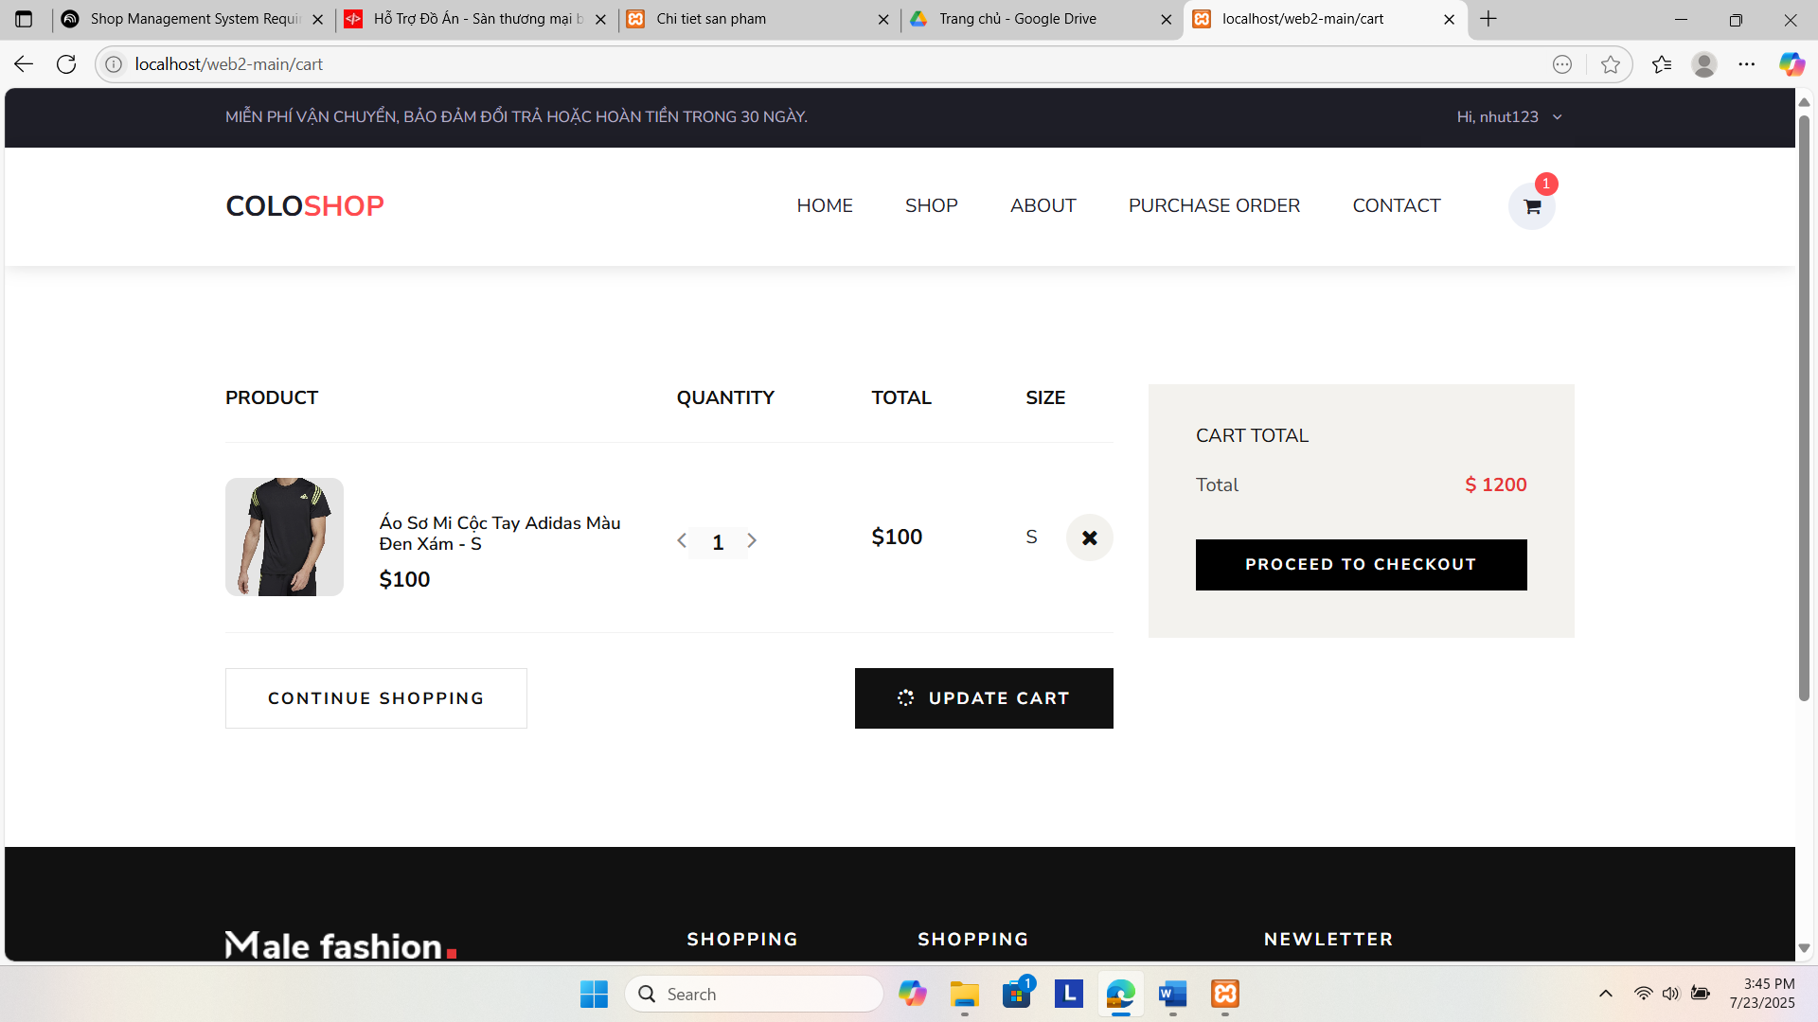The height and width of the screenshot is (1022, 1818).
Task: Open the Copilot icon in browser toolbar
Action: point(1791,64)
